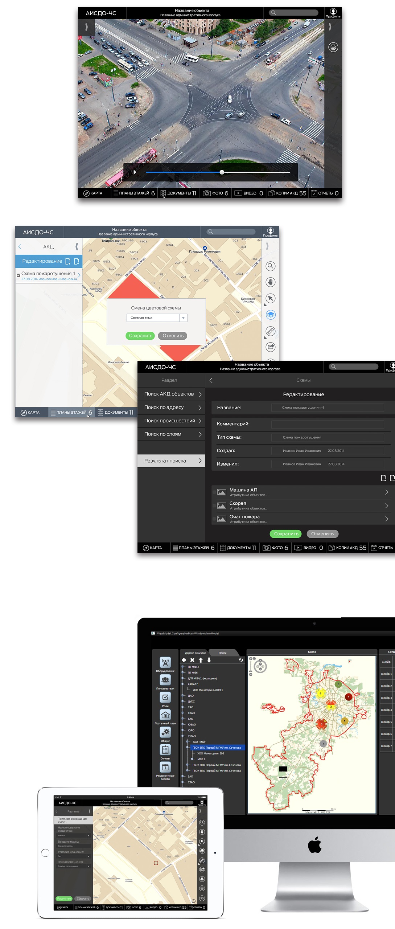Click the search field on the video screen
The image size is (395, 929).
(293, 13)
